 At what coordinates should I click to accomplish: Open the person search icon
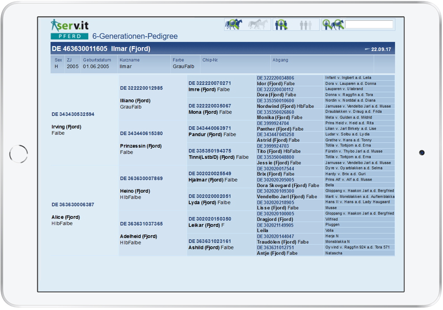(281, 25)
